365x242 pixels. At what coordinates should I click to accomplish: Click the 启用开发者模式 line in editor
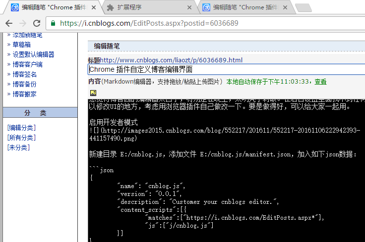[x=114, y=122]
